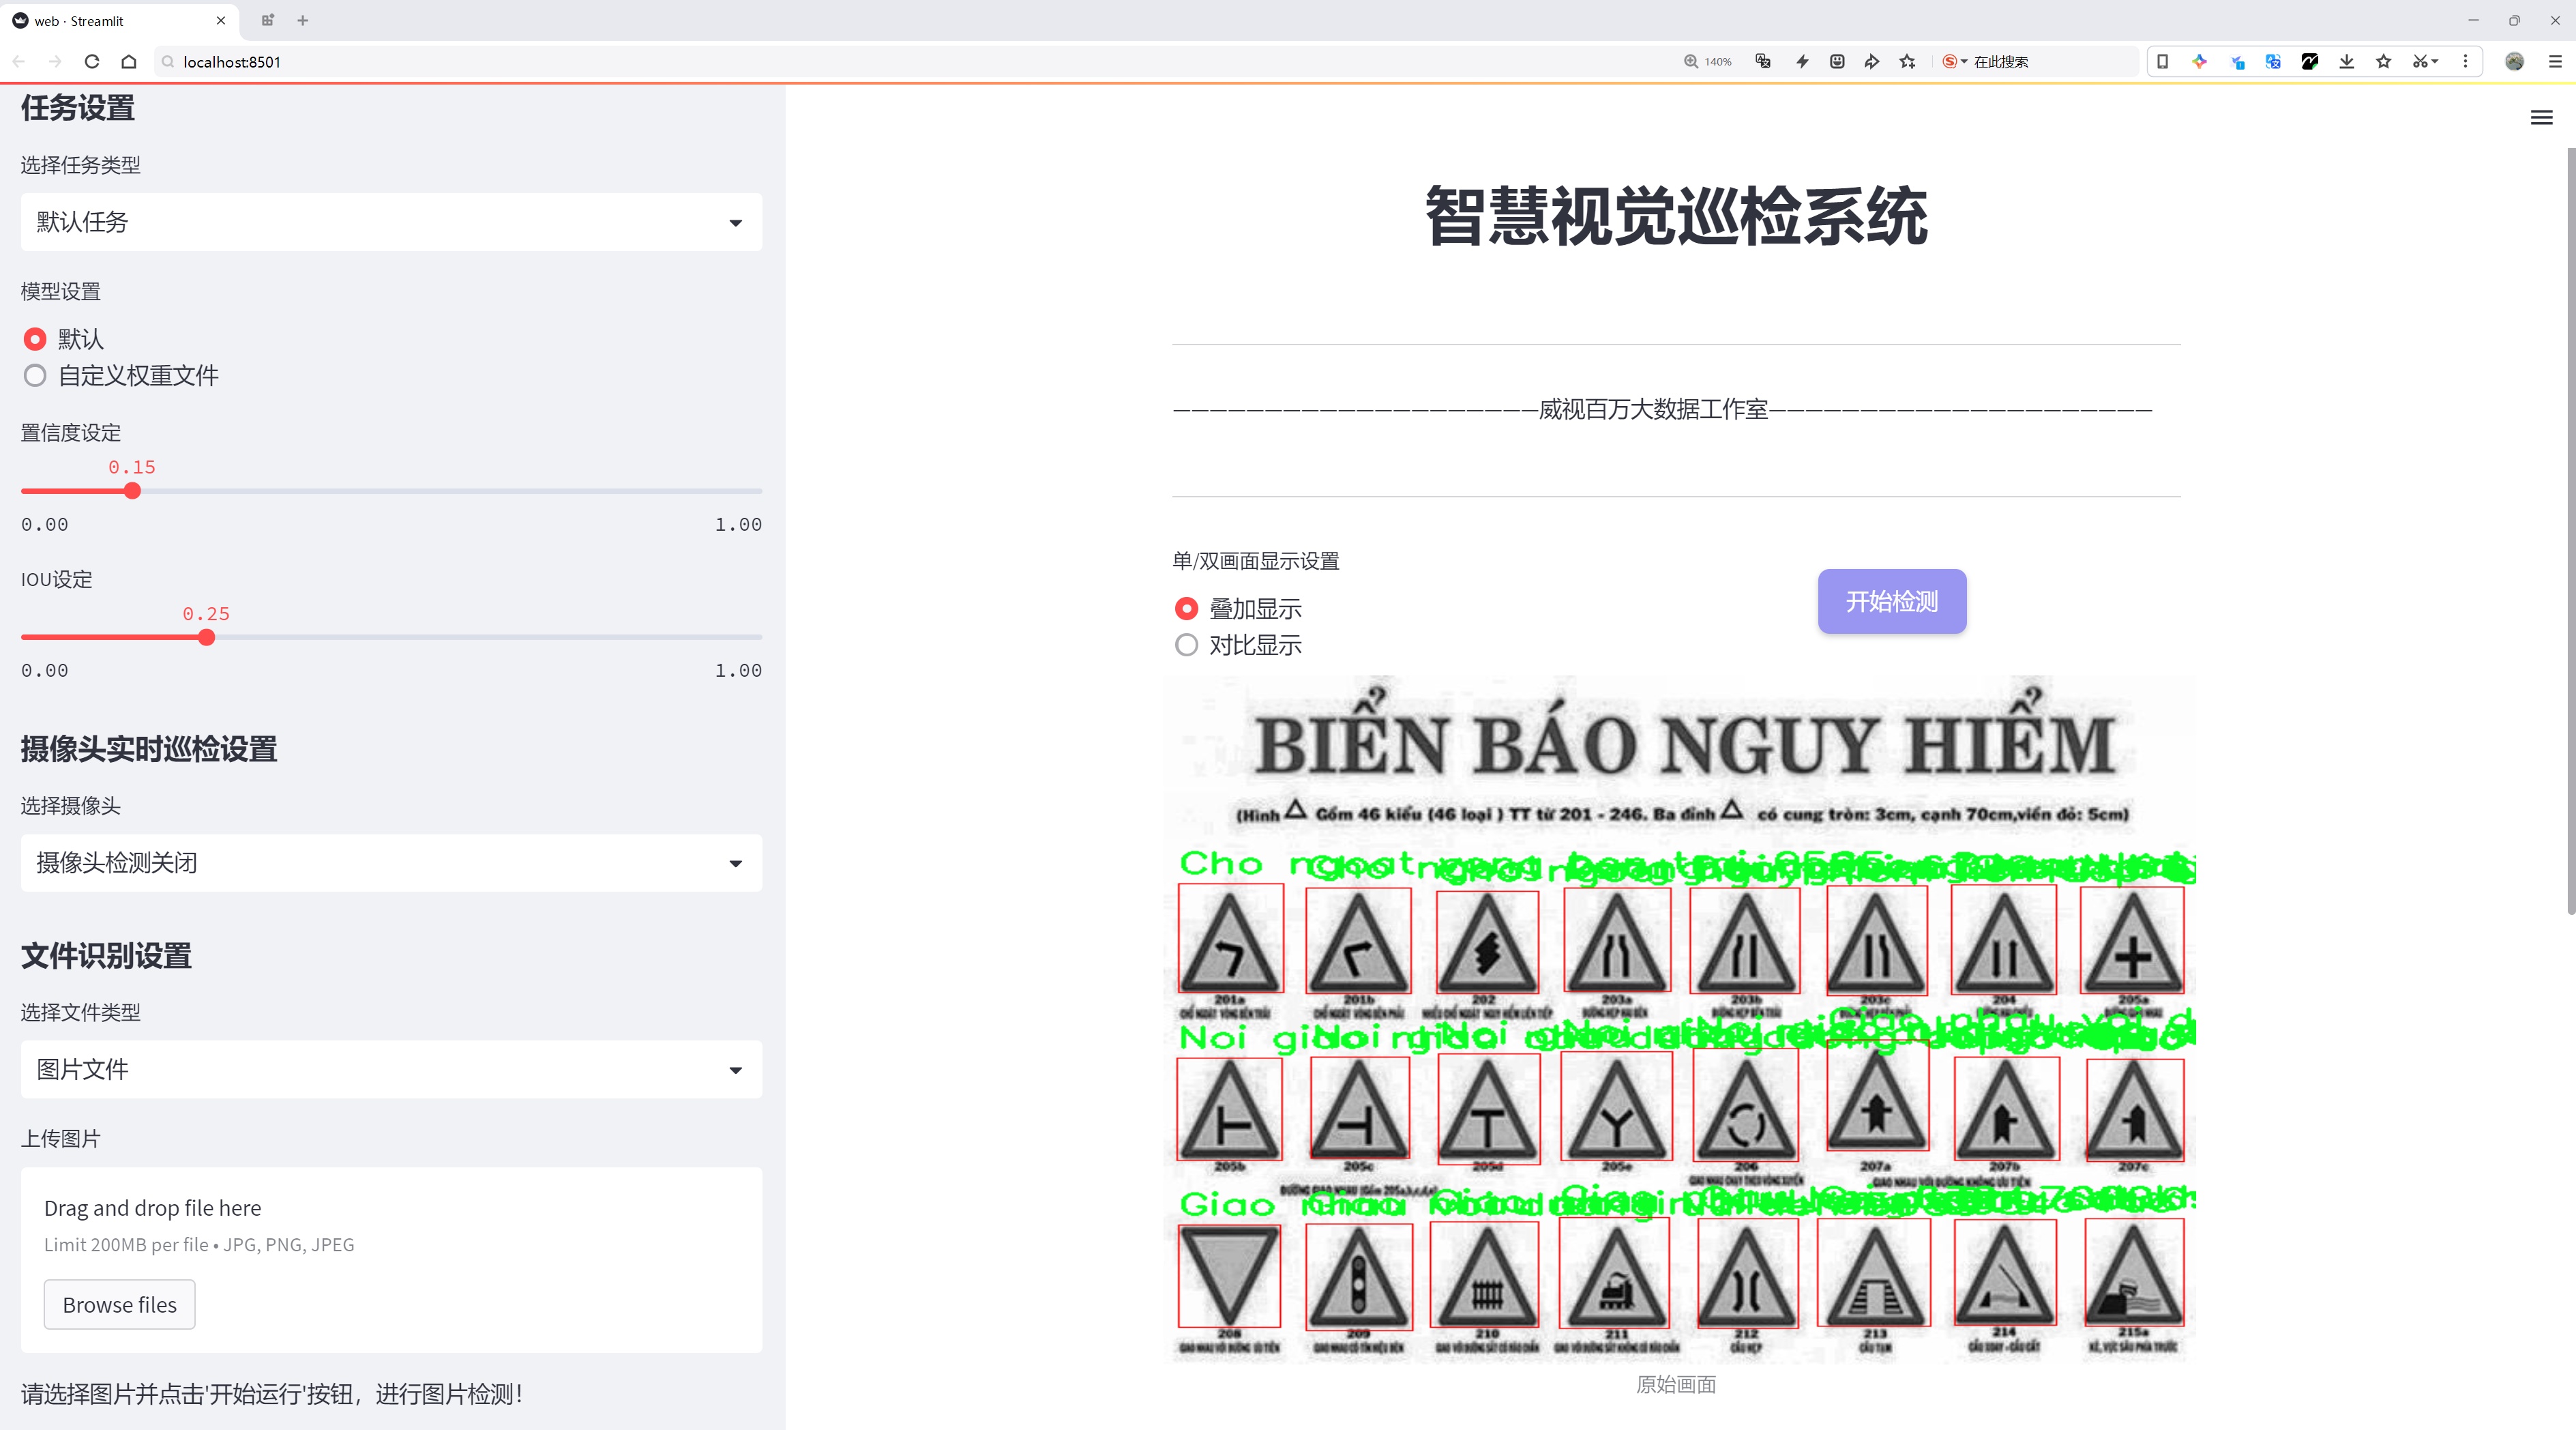The height and width of the screenshot is (1430, 2576).
Task: Open the browser main hamburger menu
Action: point(2555,62)
